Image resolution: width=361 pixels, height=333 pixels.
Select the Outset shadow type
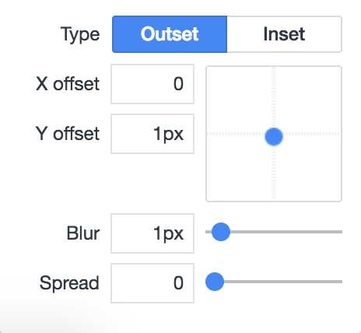[170, 34]
